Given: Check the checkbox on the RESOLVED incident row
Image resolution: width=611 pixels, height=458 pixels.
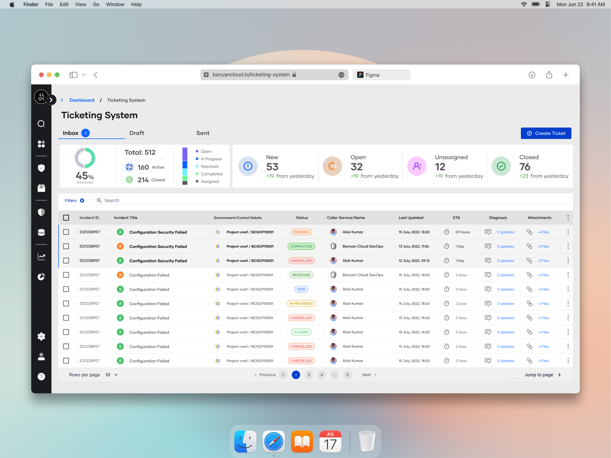Looking at the screenshot, I should pyautogui.click(x=66, y=274).
